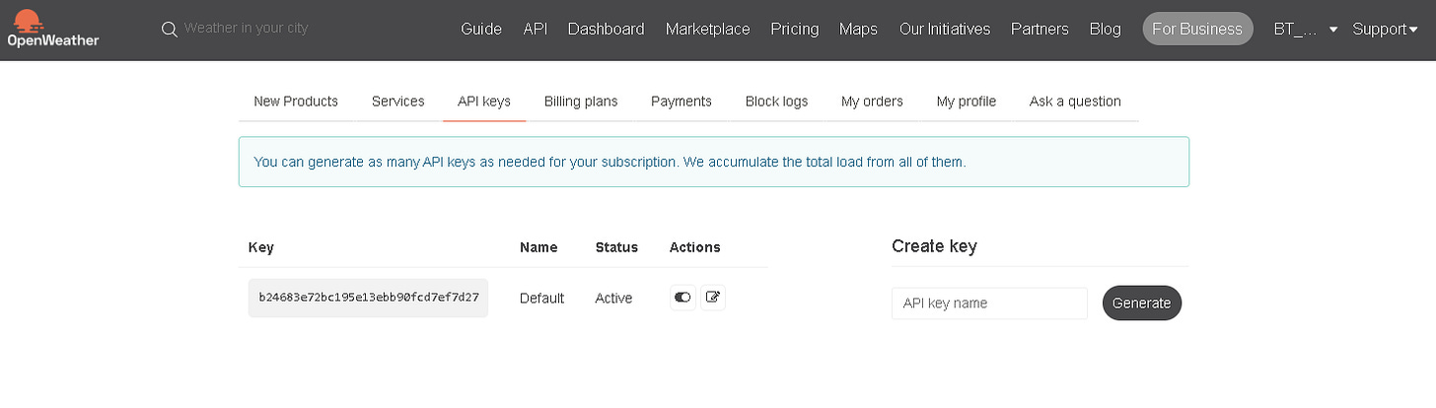
Task: Click the API key name input field
Action: click(989, 304)
